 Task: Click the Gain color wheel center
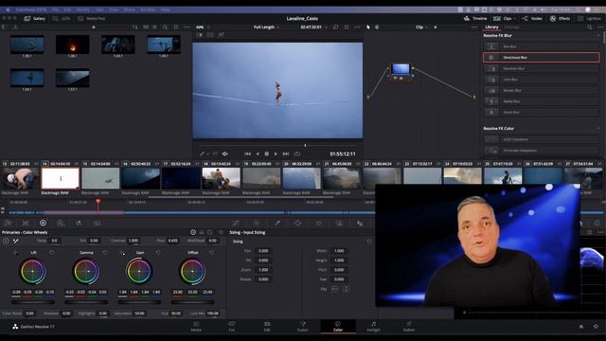tap(139, 272)
